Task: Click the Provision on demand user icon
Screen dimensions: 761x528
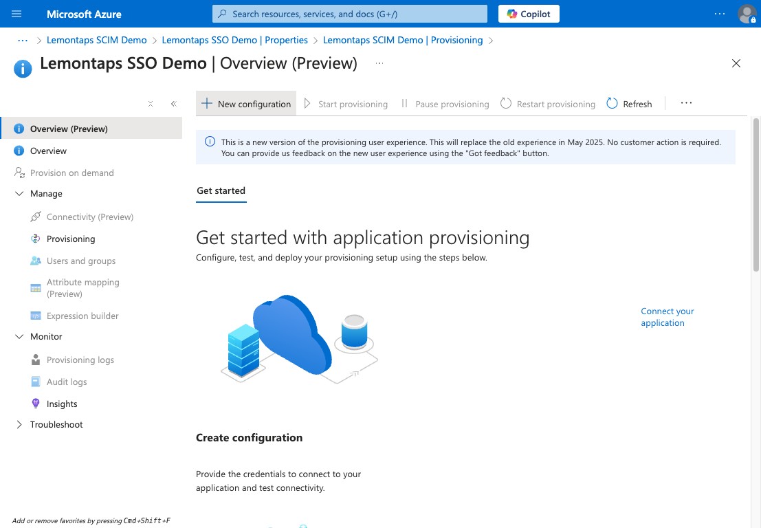Action: [x=19, y=173]
